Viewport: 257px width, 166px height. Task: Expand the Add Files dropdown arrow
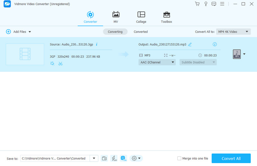pos(30,32)
